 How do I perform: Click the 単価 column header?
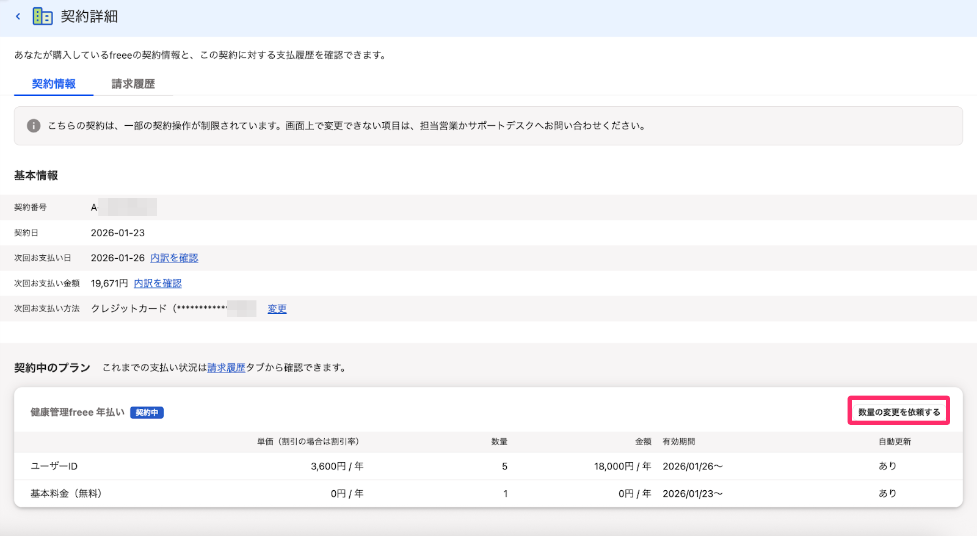(x=308, y=441)
